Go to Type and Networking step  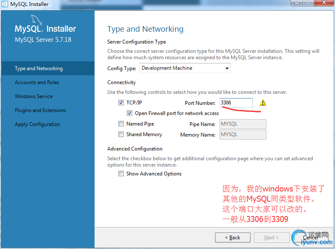coord(48,68)
